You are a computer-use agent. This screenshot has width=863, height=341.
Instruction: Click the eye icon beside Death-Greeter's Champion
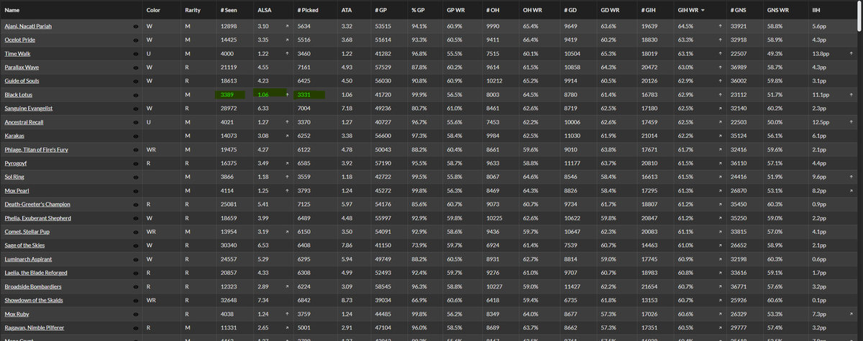click(136, 204)
